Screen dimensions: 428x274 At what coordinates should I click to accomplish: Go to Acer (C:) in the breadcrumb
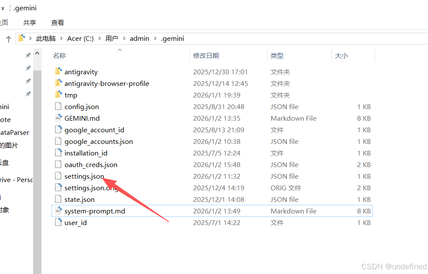80,39
